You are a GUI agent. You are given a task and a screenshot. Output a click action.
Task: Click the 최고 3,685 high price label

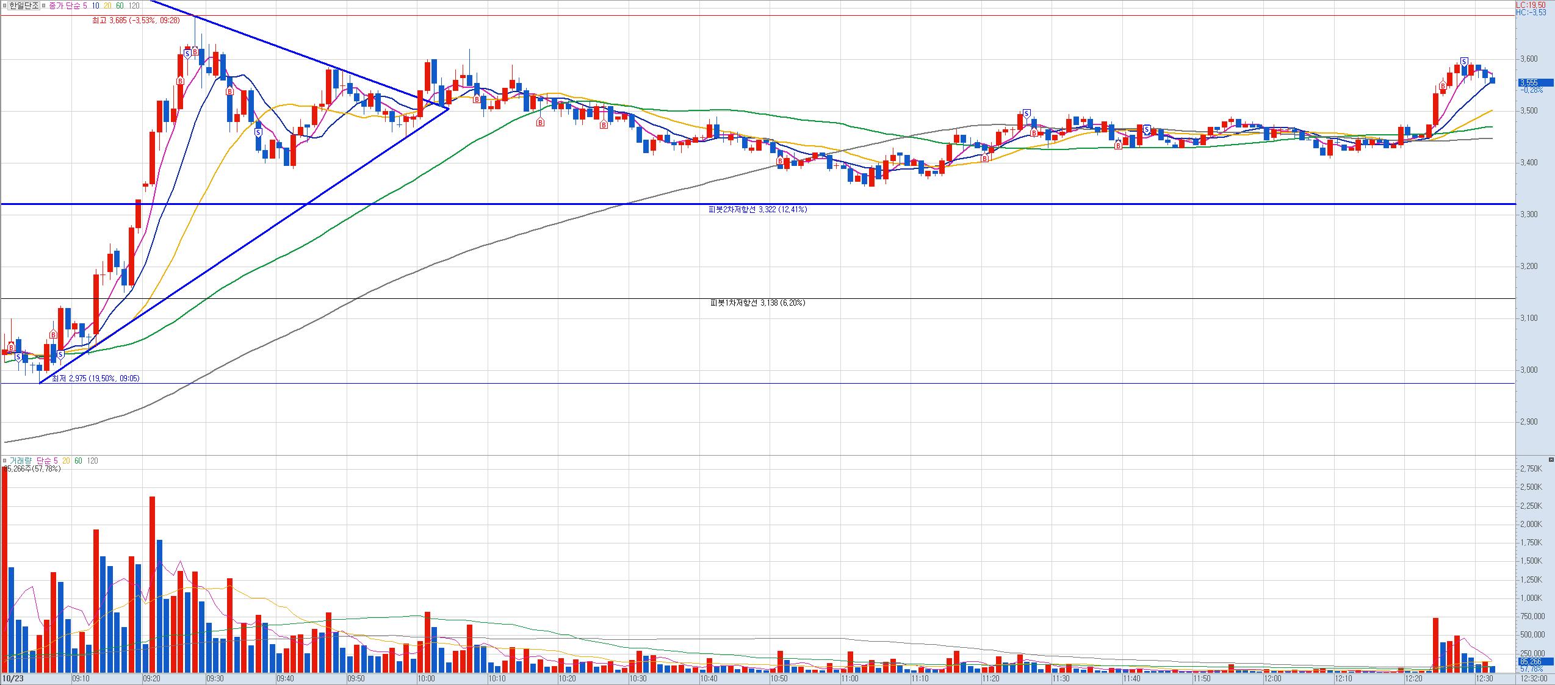point(135,21)
